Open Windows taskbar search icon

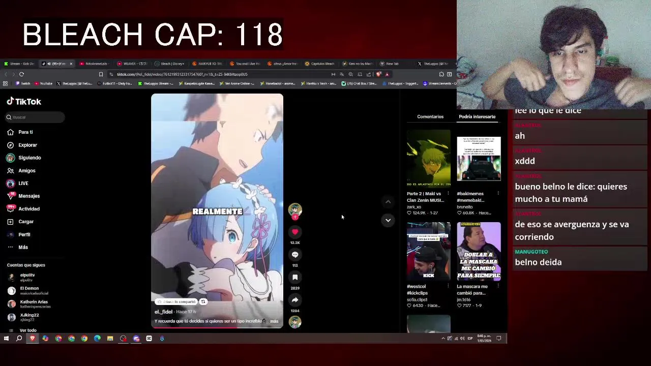(x=19, y=339)
